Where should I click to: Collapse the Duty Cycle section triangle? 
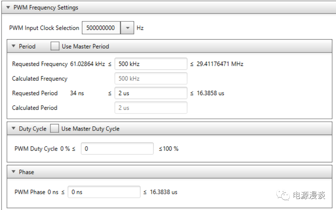point(14,129)
